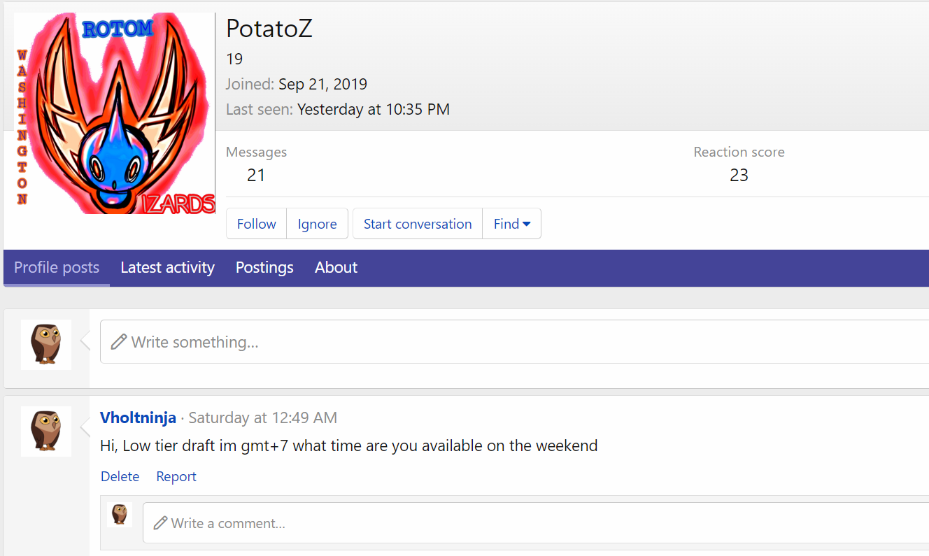This screenshot has width=929, height=556.
Task: Open PotatoZ's Rotom Wizards profile picture
Action: click(x=115, y=113)
